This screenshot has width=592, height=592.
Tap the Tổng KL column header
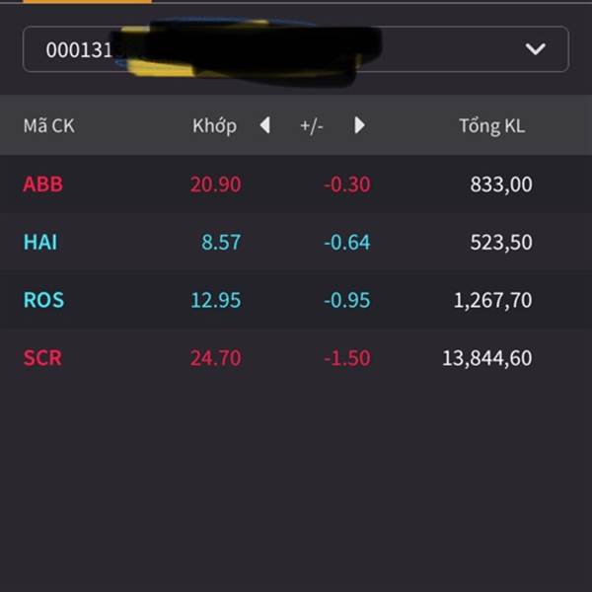[491, 125]
